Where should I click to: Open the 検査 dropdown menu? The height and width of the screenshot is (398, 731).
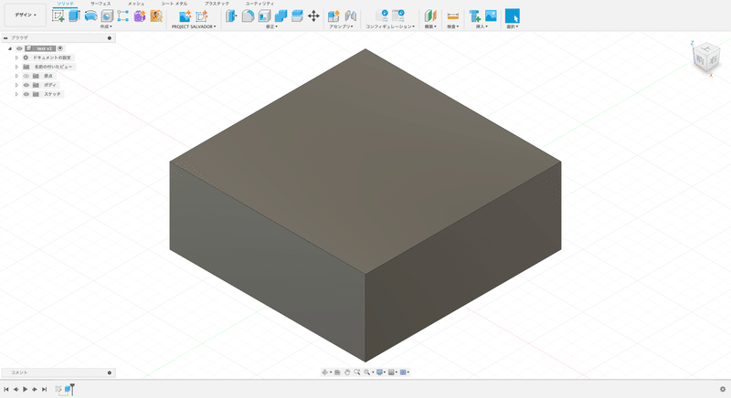(452, 26)
